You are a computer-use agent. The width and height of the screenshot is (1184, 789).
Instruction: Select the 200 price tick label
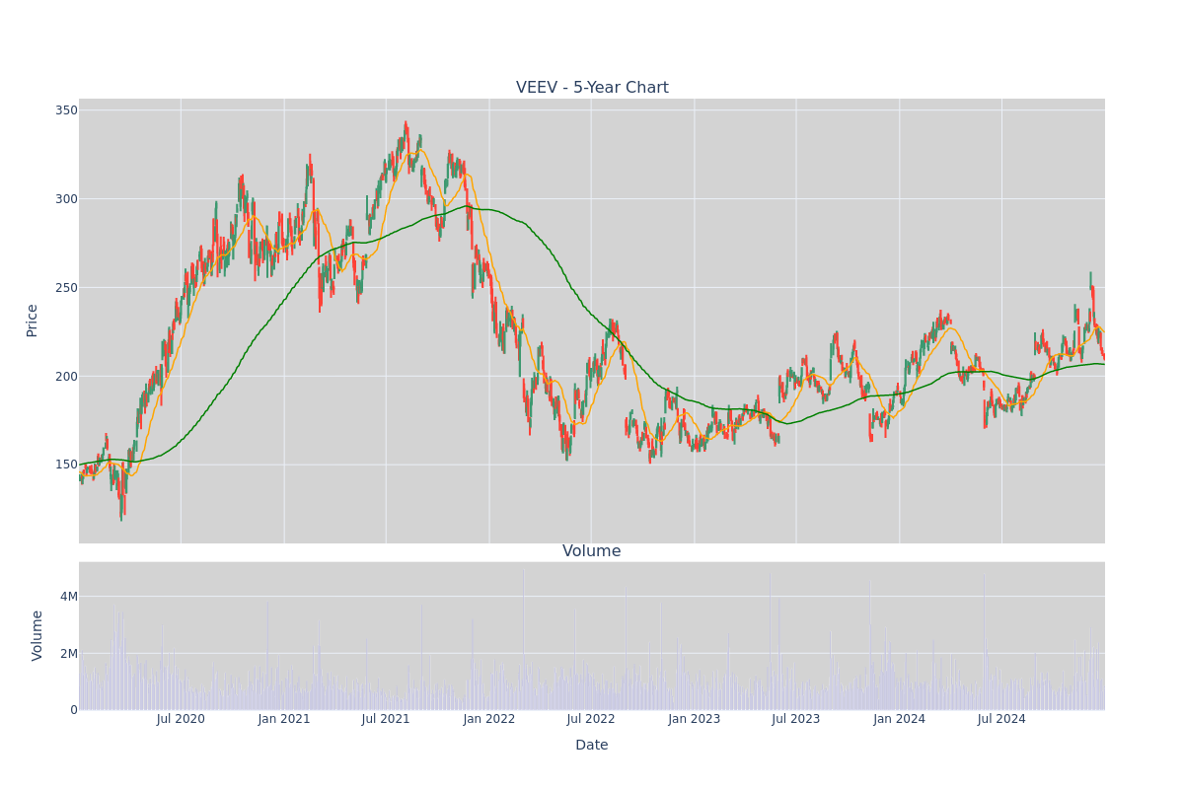point(66,377)
